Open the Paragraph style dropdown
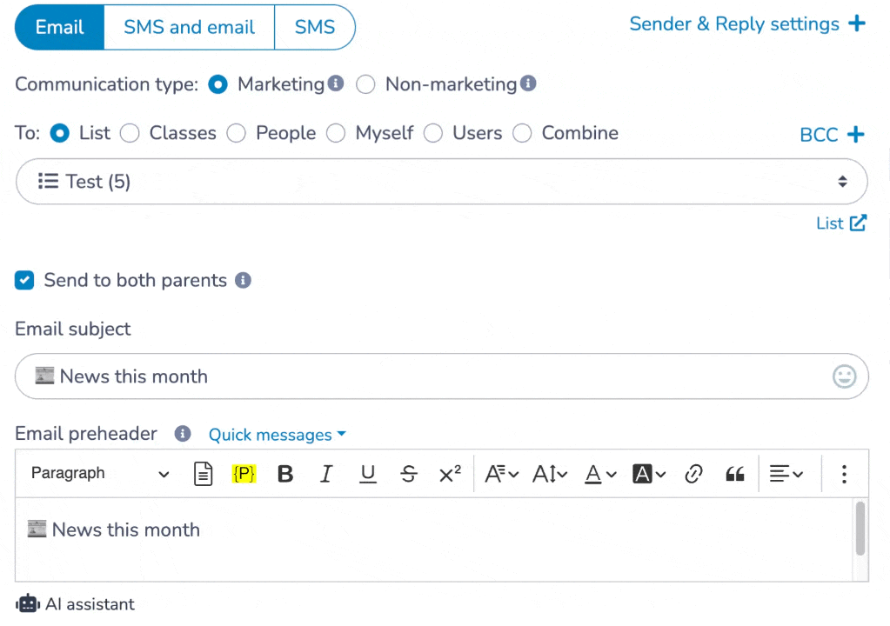890x626 pixels. 100,474
